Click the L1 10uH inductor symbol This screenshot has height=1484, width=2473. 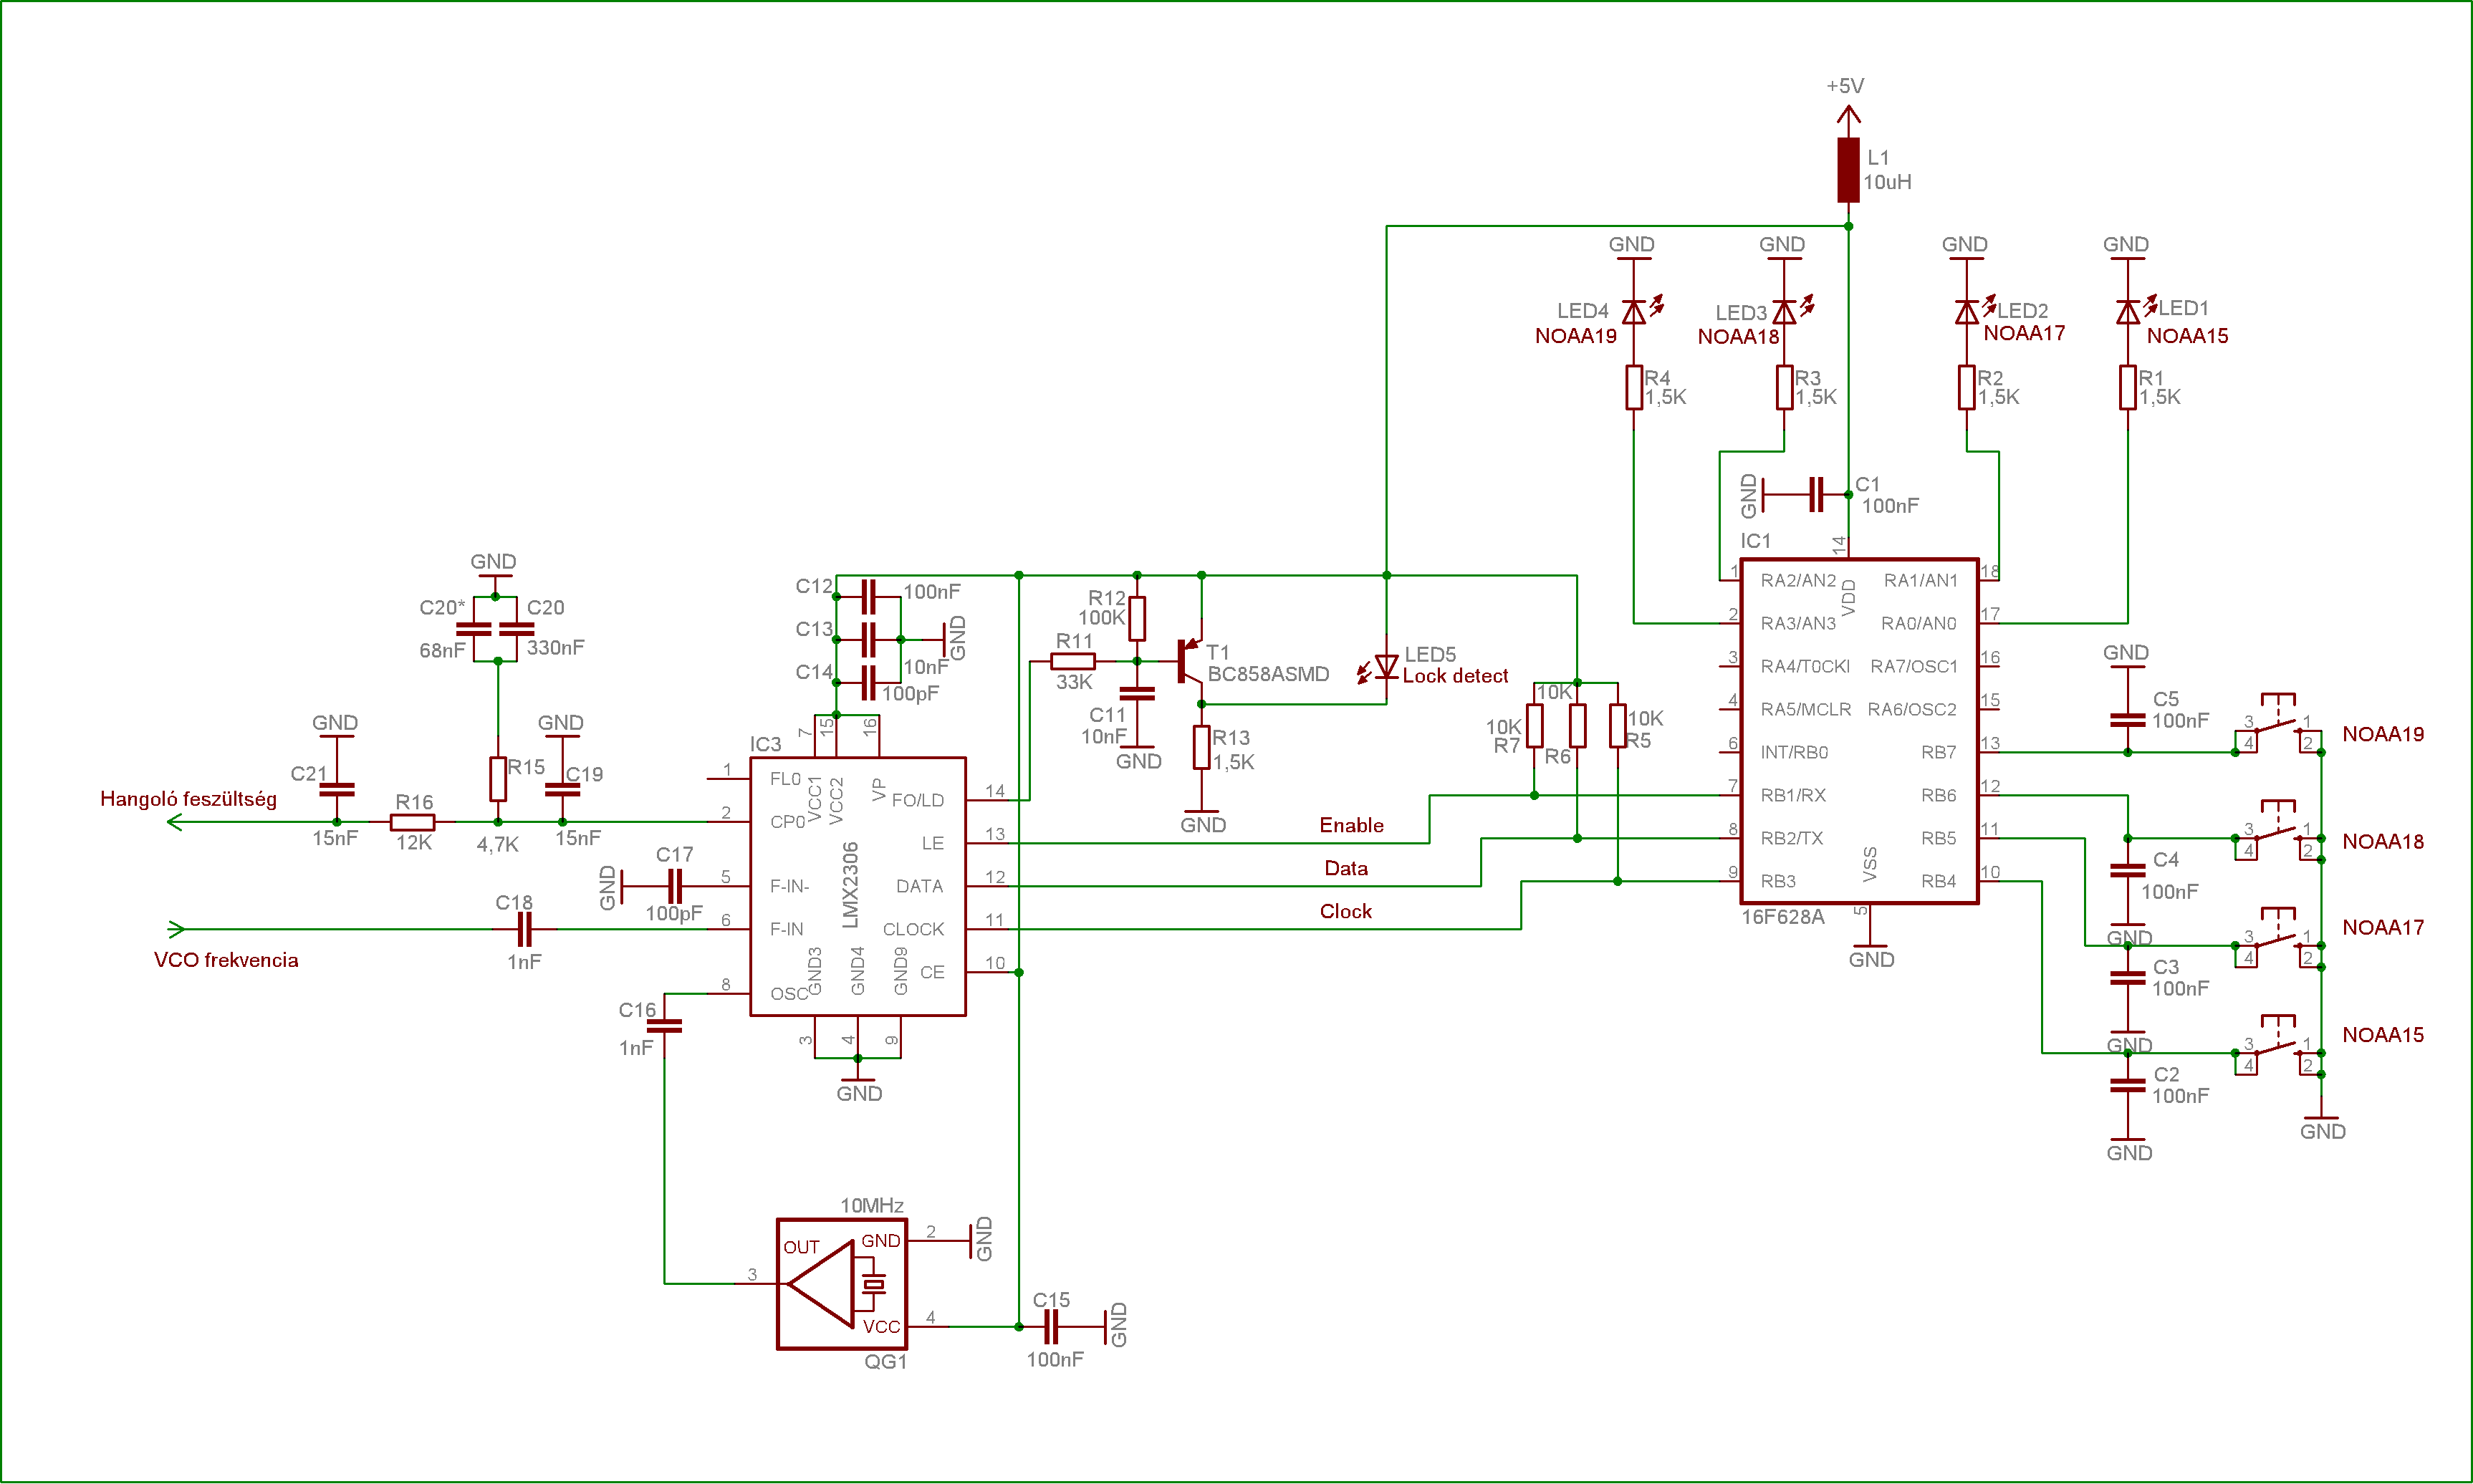click(1848, 170)
